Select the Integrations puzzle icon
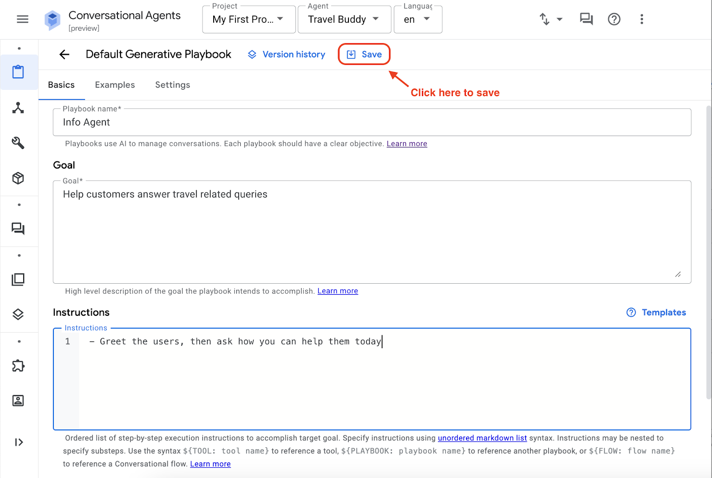 click(19, 366)
